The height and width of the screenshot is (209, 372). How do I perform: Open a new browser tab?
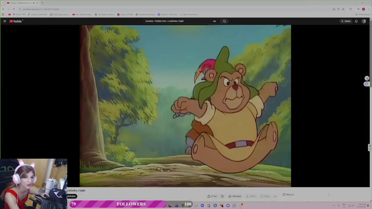(x=42, y=3)
